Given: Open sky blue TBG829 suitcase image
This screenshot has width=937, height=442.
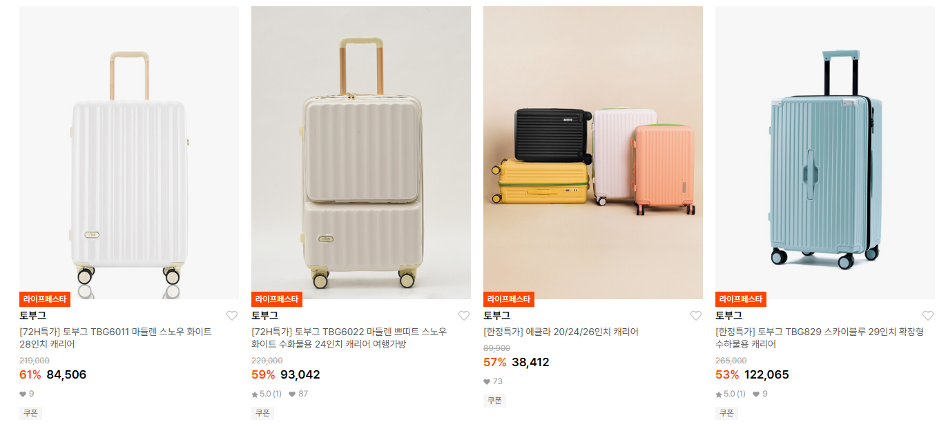Looking at the screenshot, I should (825, 152).
